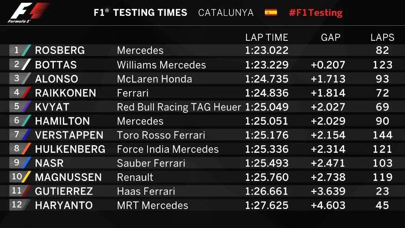The height and width of the screenshot is (228, 405).
Task: Click Magnussen's position 10 badge
Action: (17, 177)
